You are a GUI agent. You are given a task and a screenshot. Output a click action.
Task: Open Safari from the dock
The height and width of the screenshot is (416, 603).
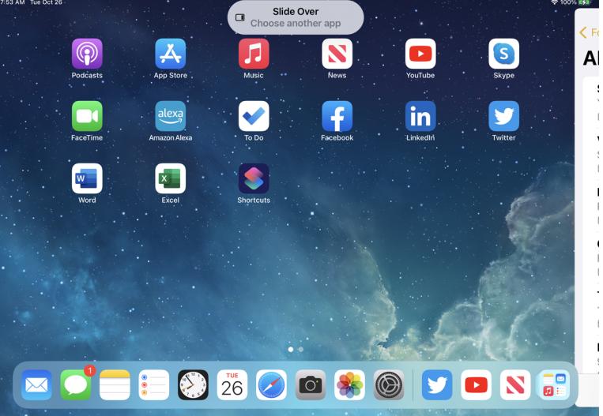point(272,384)
